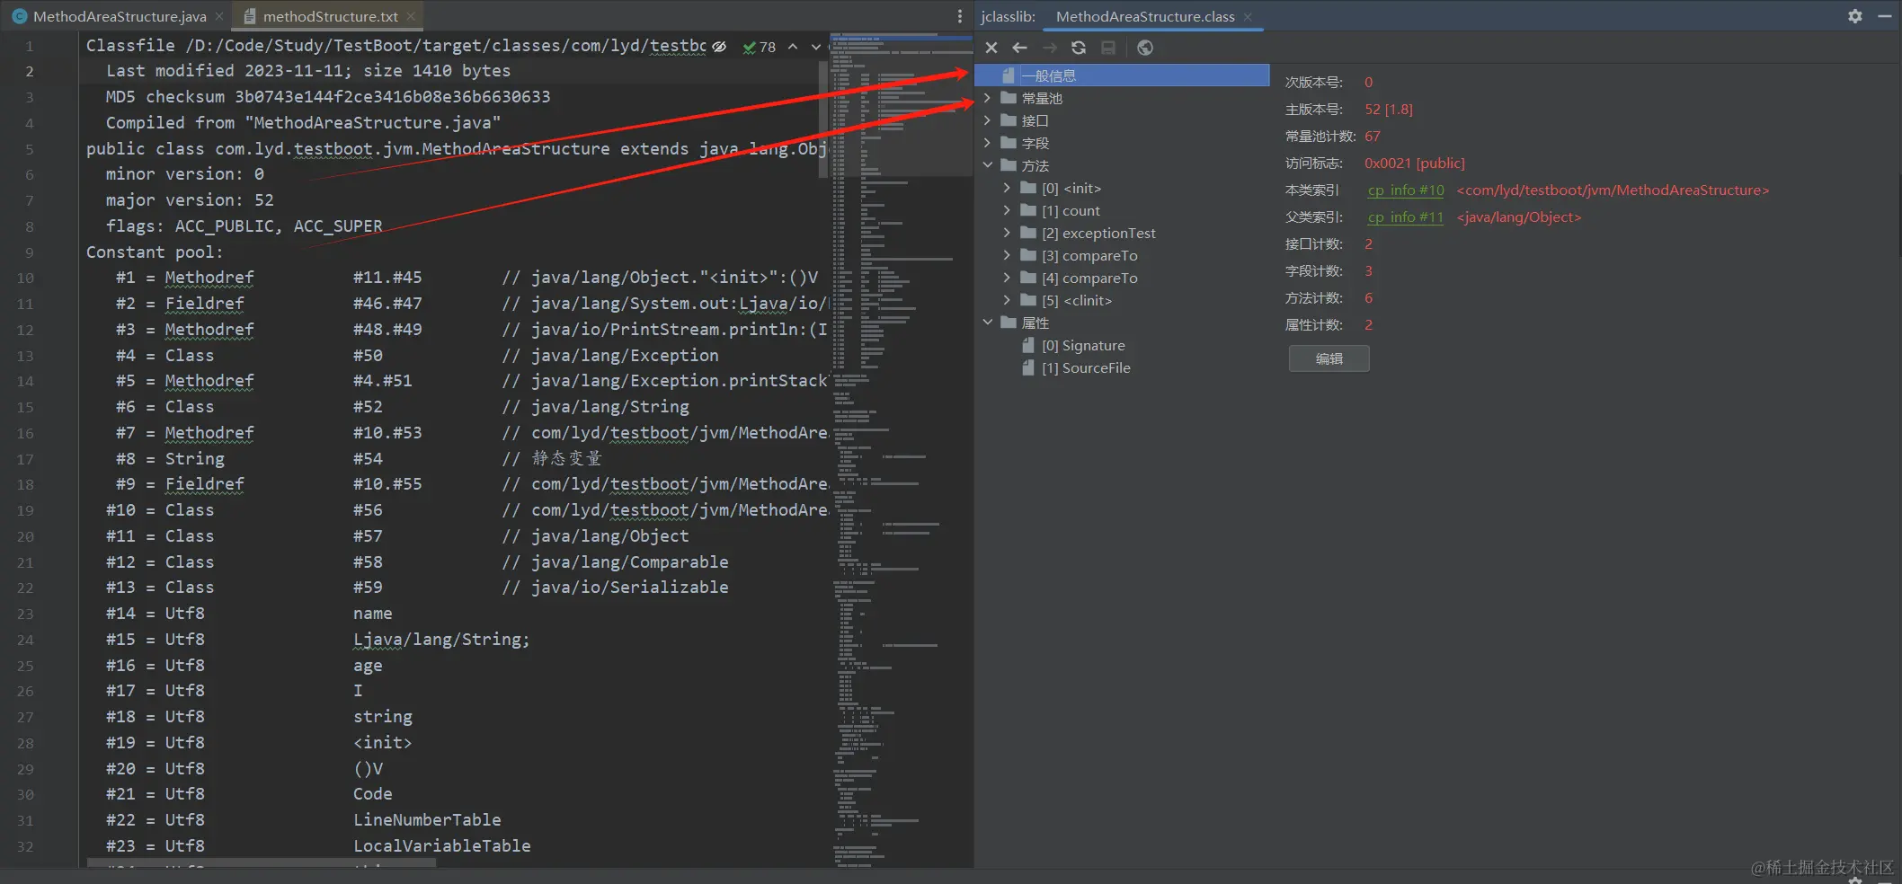Go to previous highlighted problem arrow
This screenshot has width=1902, height=884.
tap(792, 47)
